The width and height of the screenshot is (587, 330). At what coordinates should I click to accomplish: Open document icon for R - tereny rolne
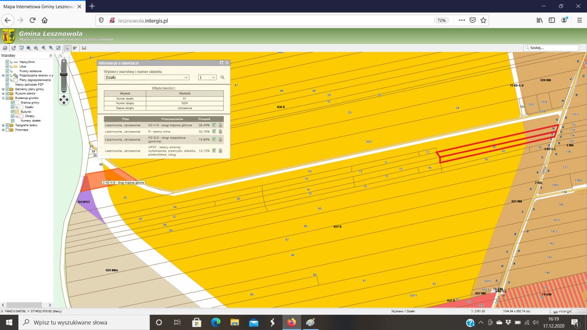220,132
